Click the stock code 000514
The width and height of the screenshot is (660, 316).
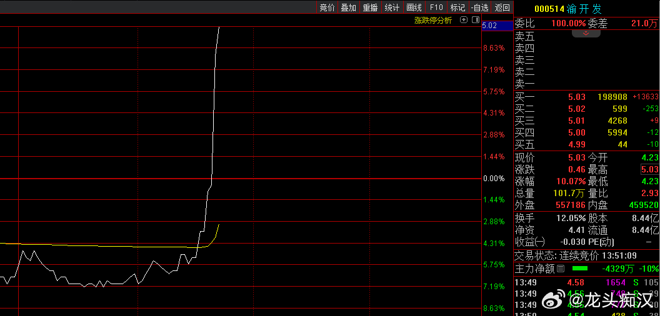coord(549,9)
